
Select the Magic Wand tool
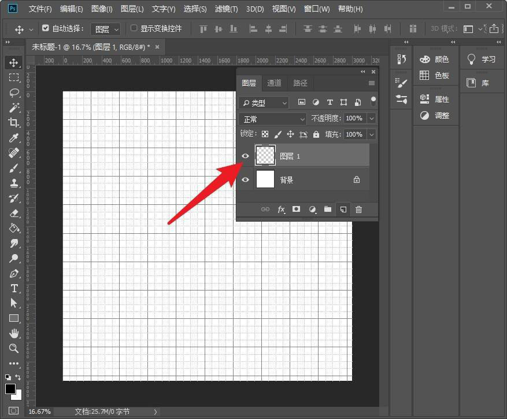(14, 107)
